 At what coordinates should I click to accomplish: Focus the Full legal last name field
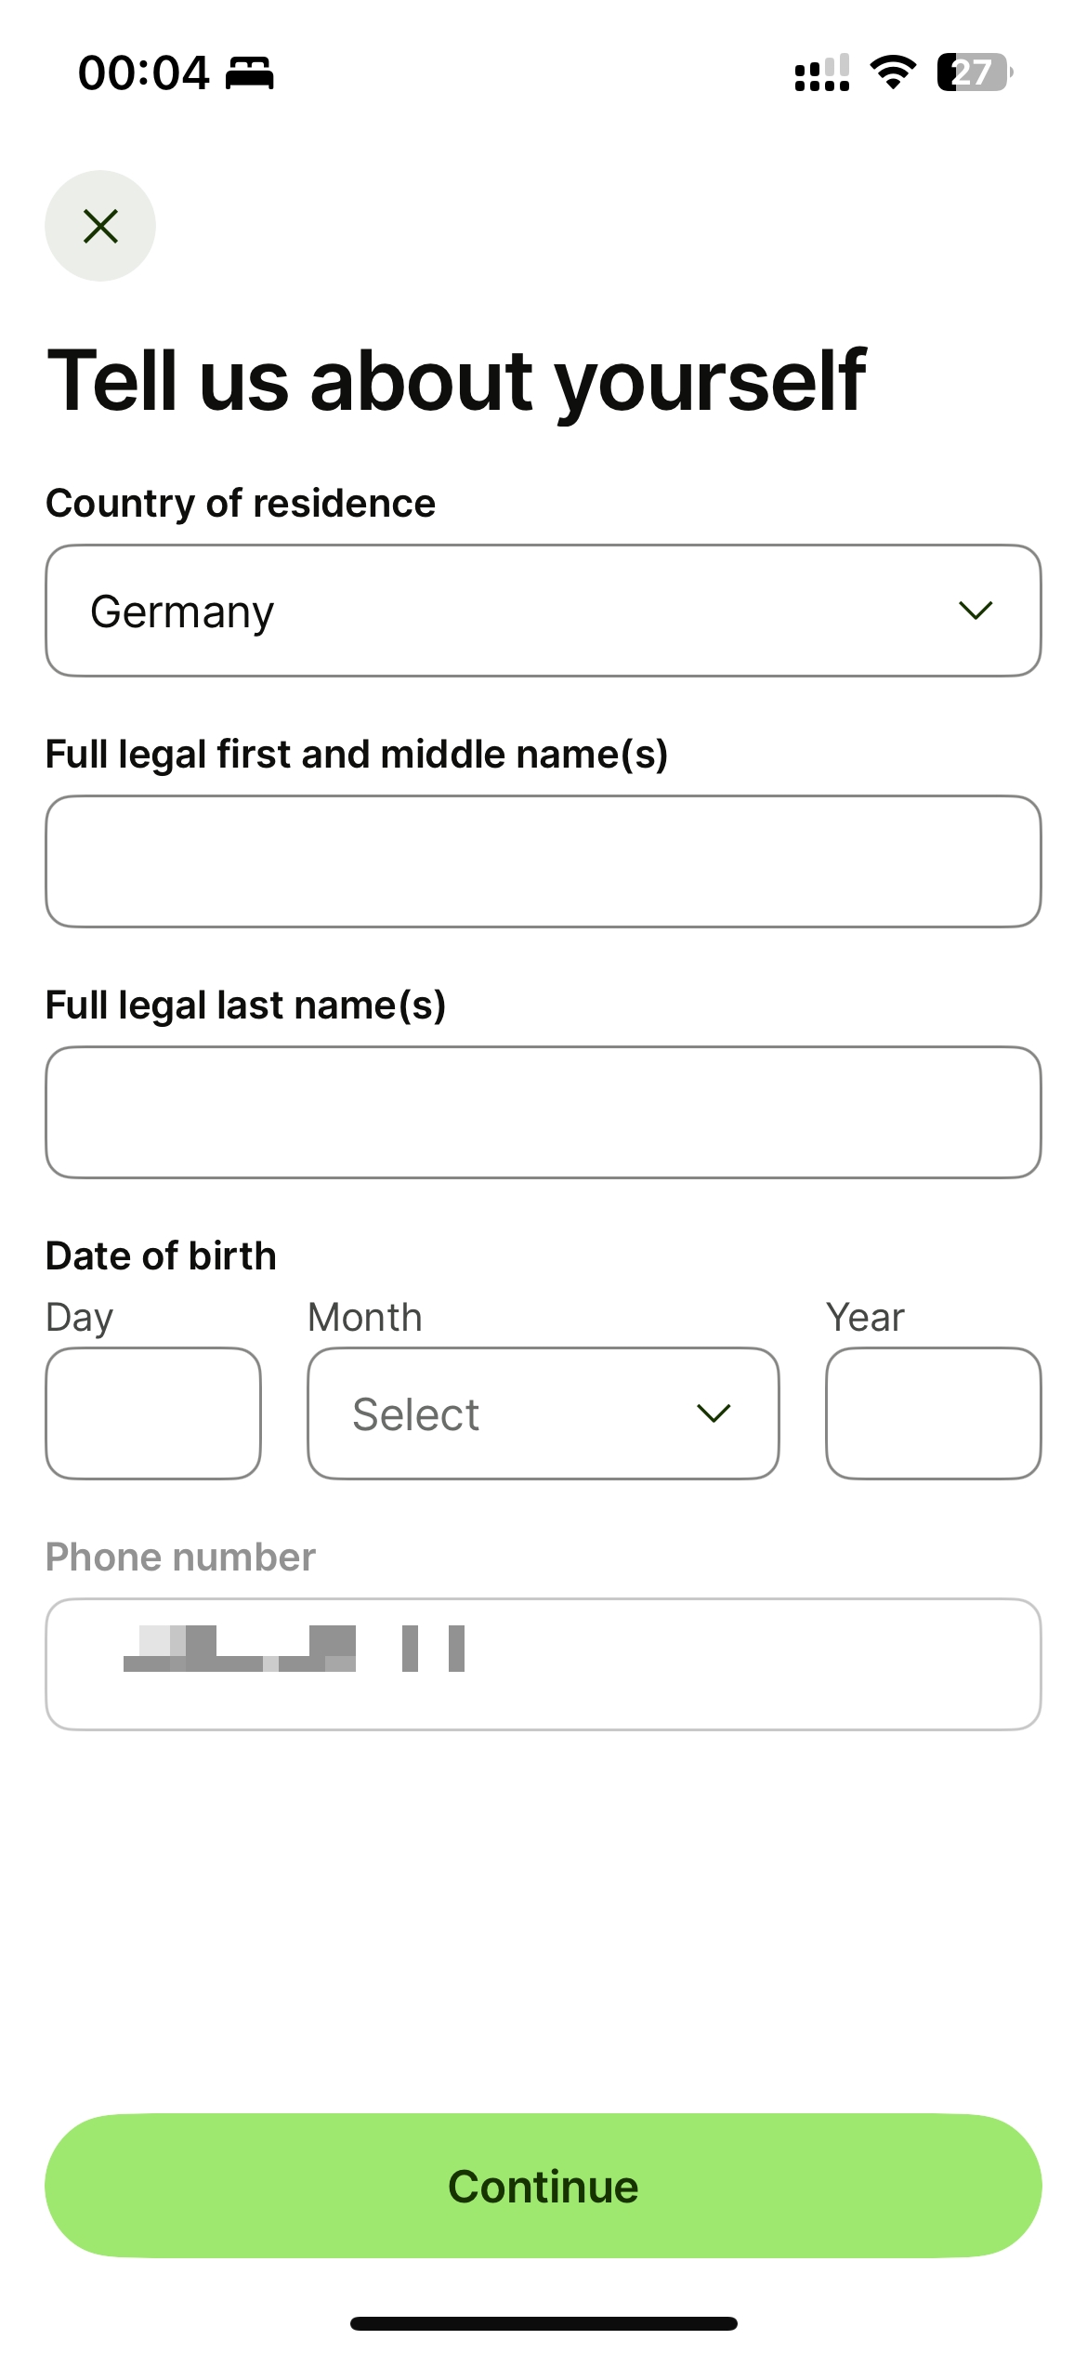click(x=543, y=1112)
